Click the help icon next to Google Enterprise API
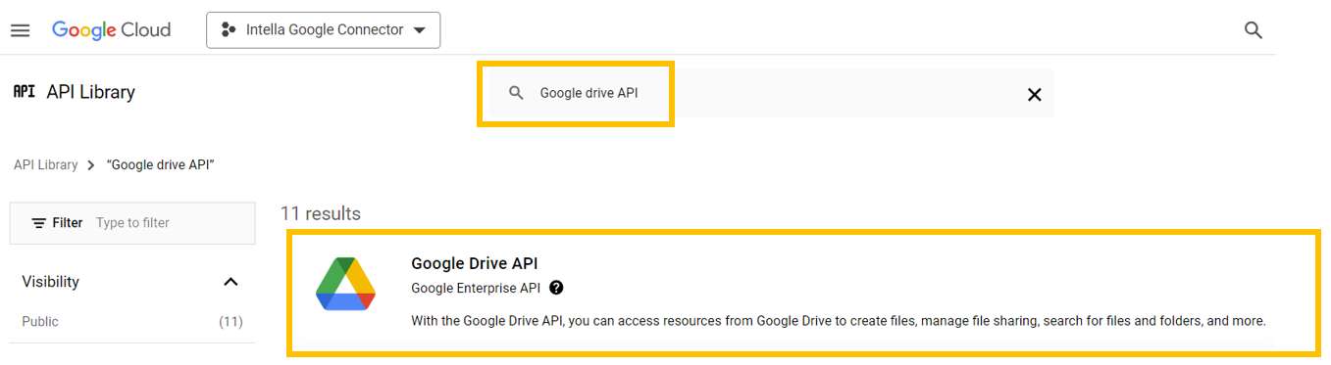The image size is (1331, 365). point(556,288)
